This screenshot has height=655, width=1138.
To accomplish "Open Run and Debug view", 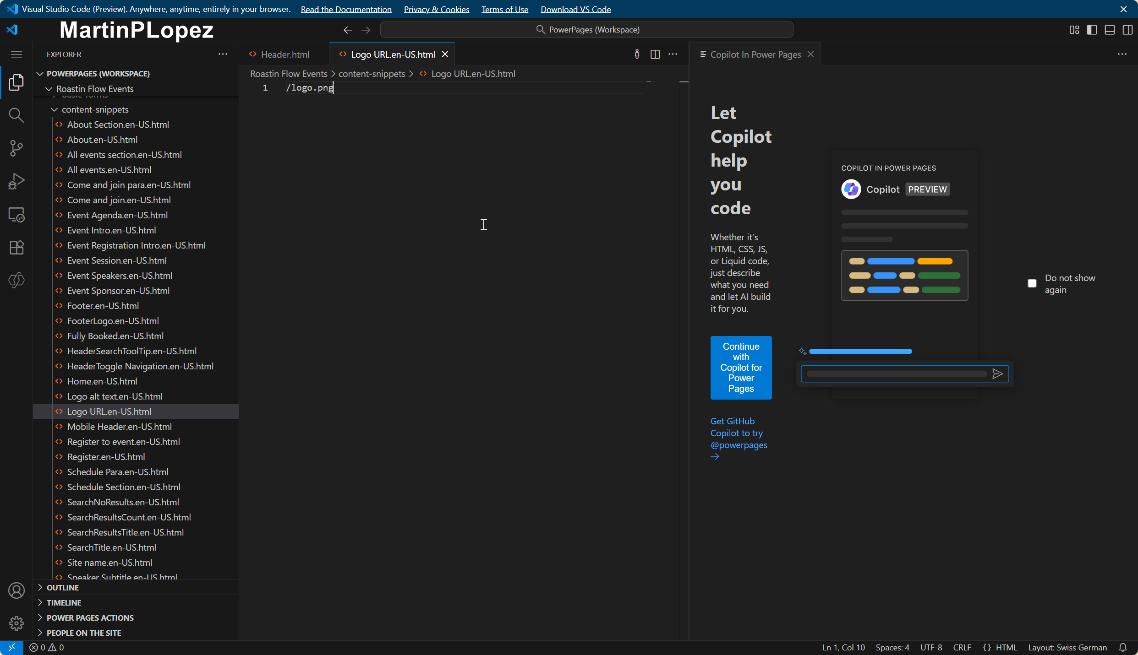I will pyautogui.click(x=16, y=181).
